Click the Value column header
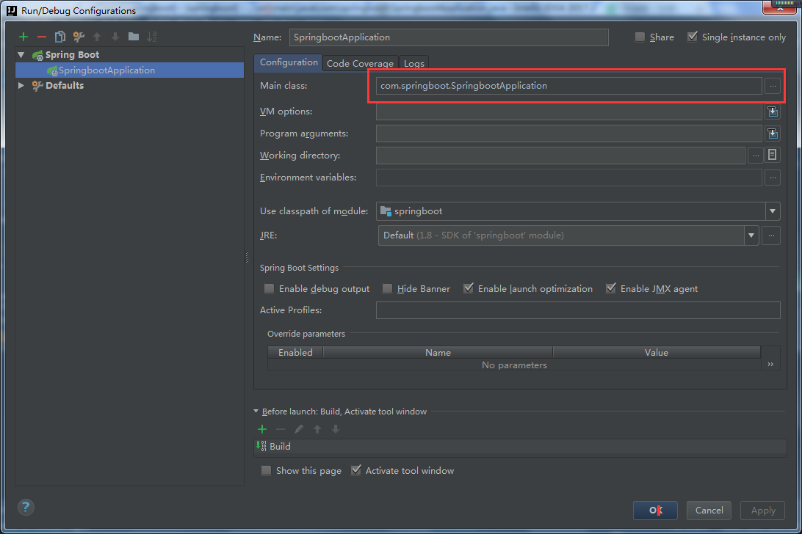 [657, 353]
